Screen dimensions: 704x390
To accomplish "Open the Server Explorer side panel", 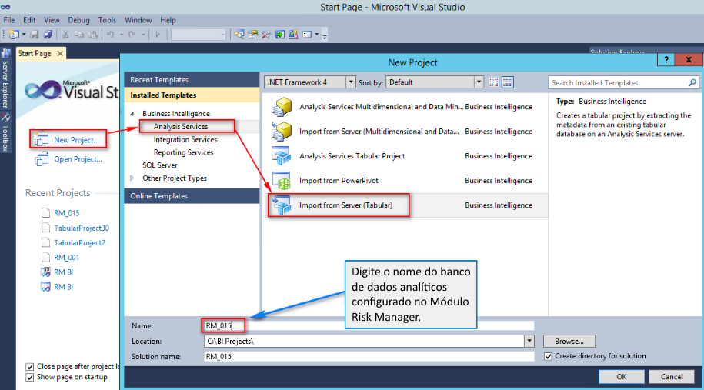I will tap(5, 79).
